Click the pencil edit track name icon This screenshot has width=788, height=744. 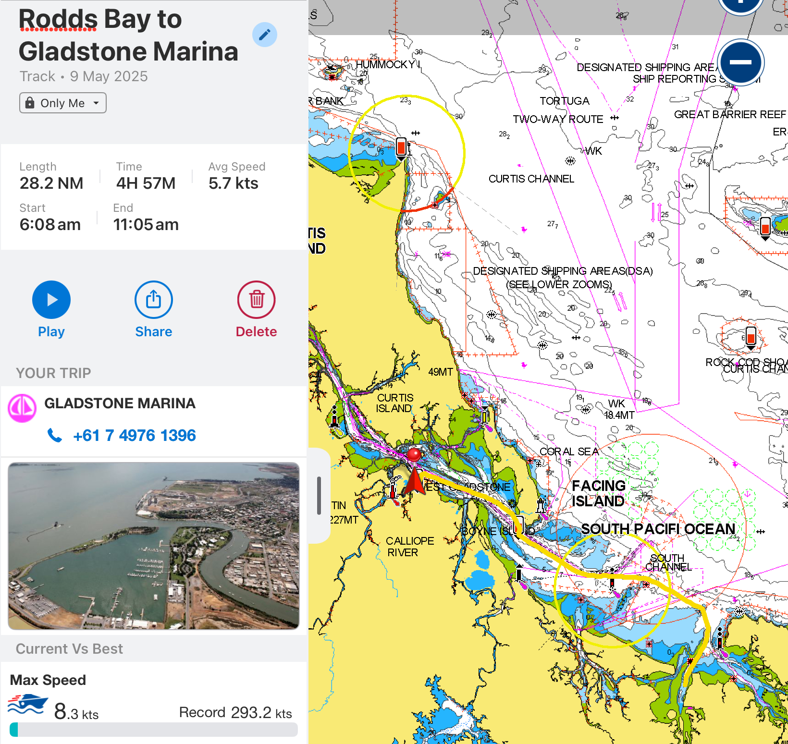click(264, 35)
